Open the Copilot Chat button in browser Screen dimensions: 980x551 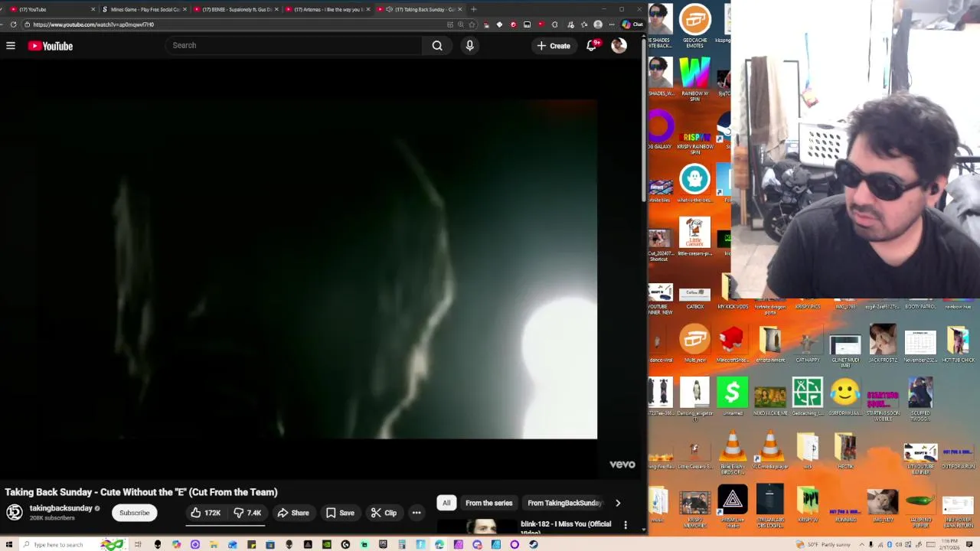coord(632,24)
